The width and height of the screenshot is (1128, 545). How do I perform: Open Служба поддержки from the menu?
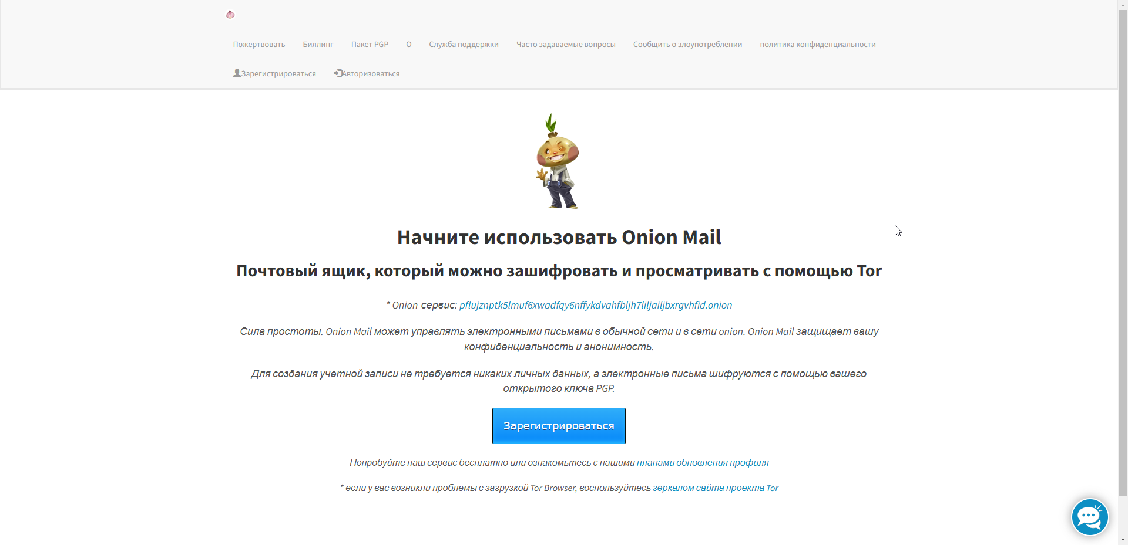click(x=464, y=44)
